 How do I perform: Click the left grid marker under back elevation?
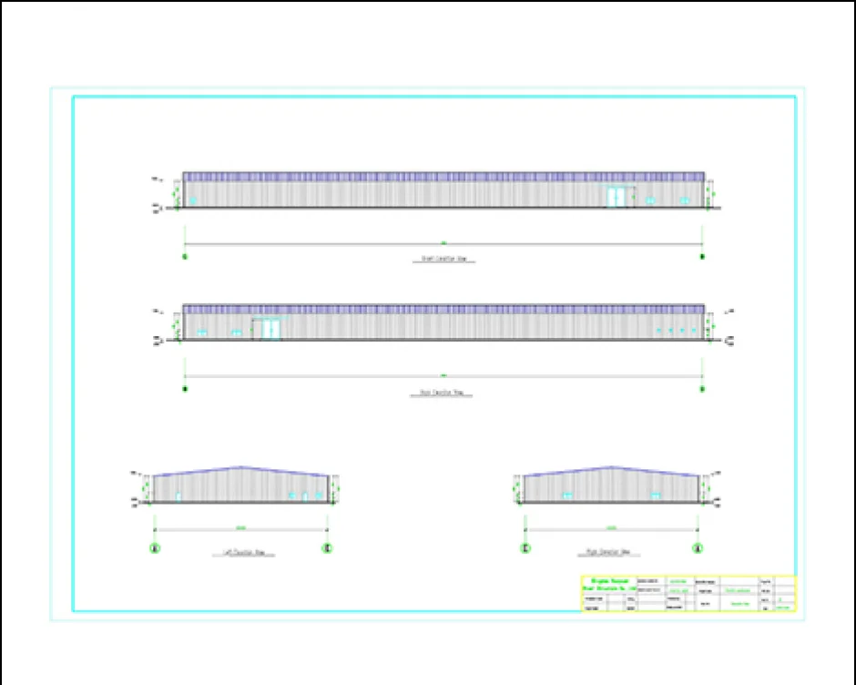pos(185,390)
